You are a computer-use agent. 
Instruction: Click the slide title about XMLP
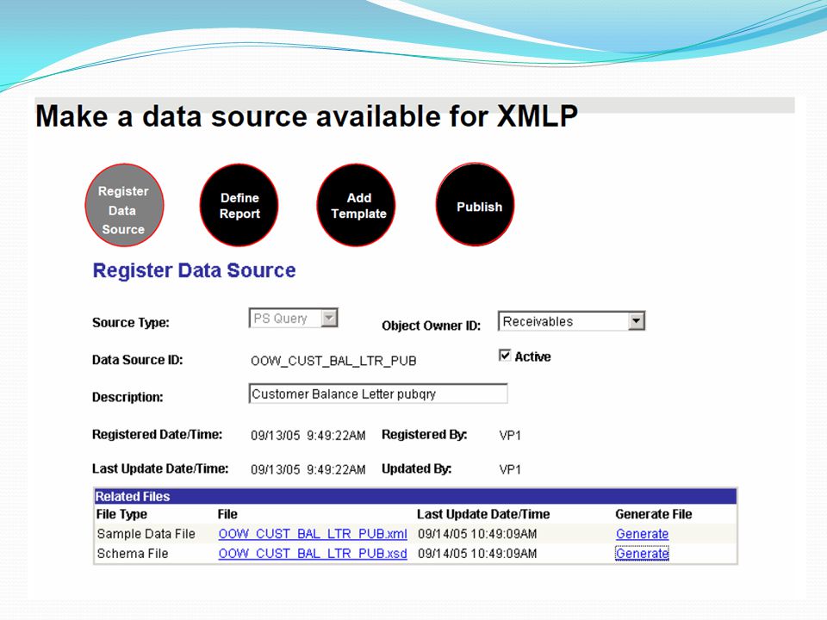click(307, 116)
